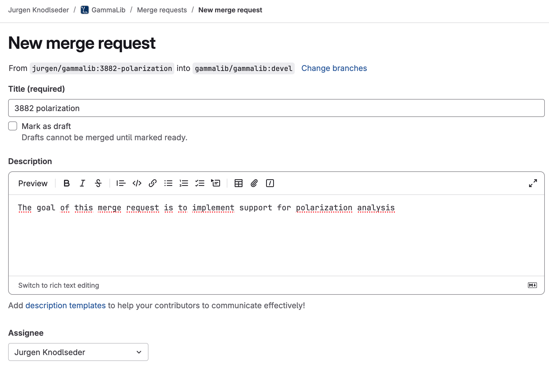Insert a table into description
The image size is (549, 366).
239,183
